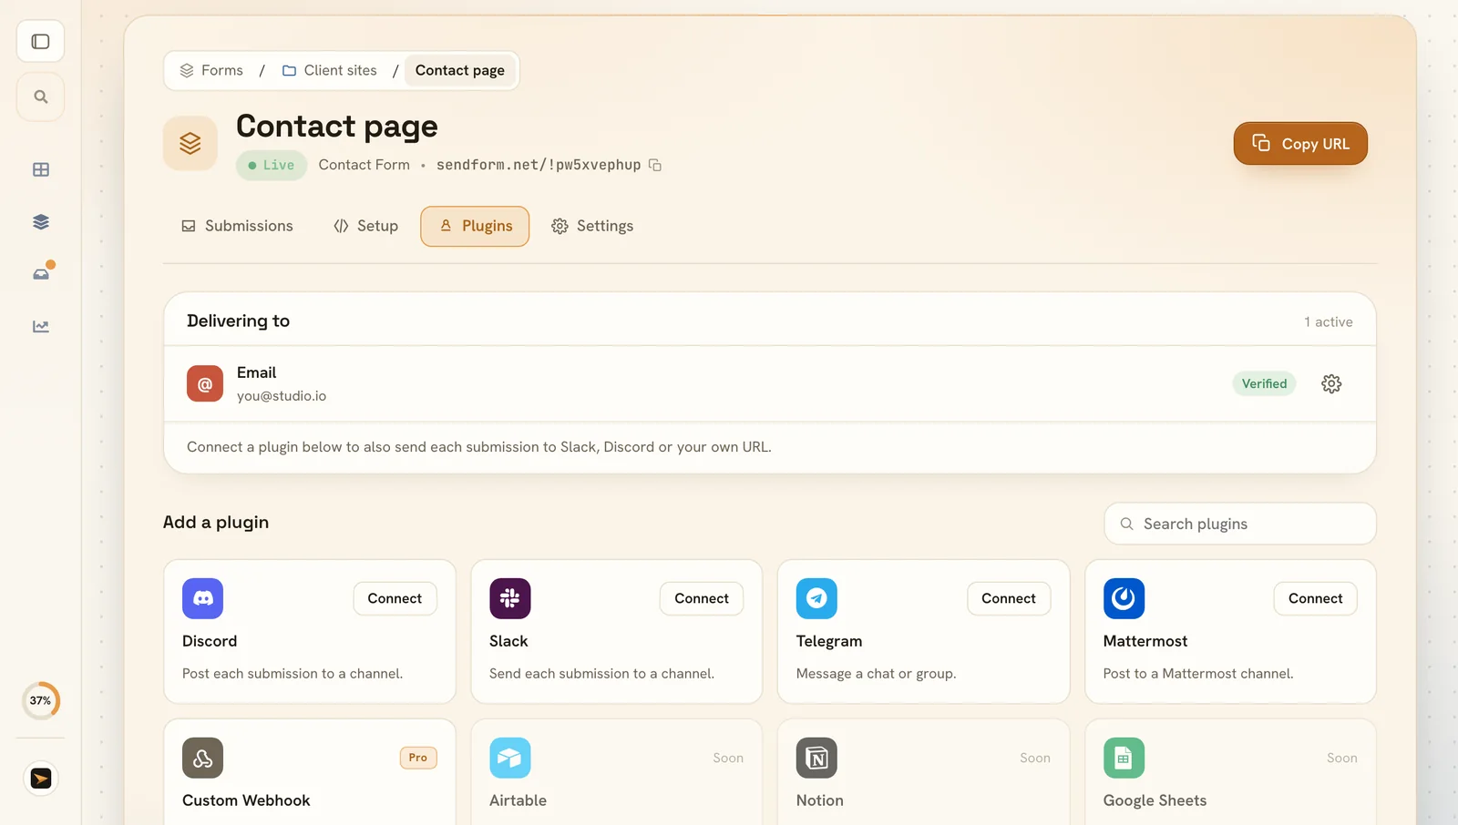The image size is (1458, 825).
Task: Click the Google Sheets logo icon
Action: coord(1124,758)
